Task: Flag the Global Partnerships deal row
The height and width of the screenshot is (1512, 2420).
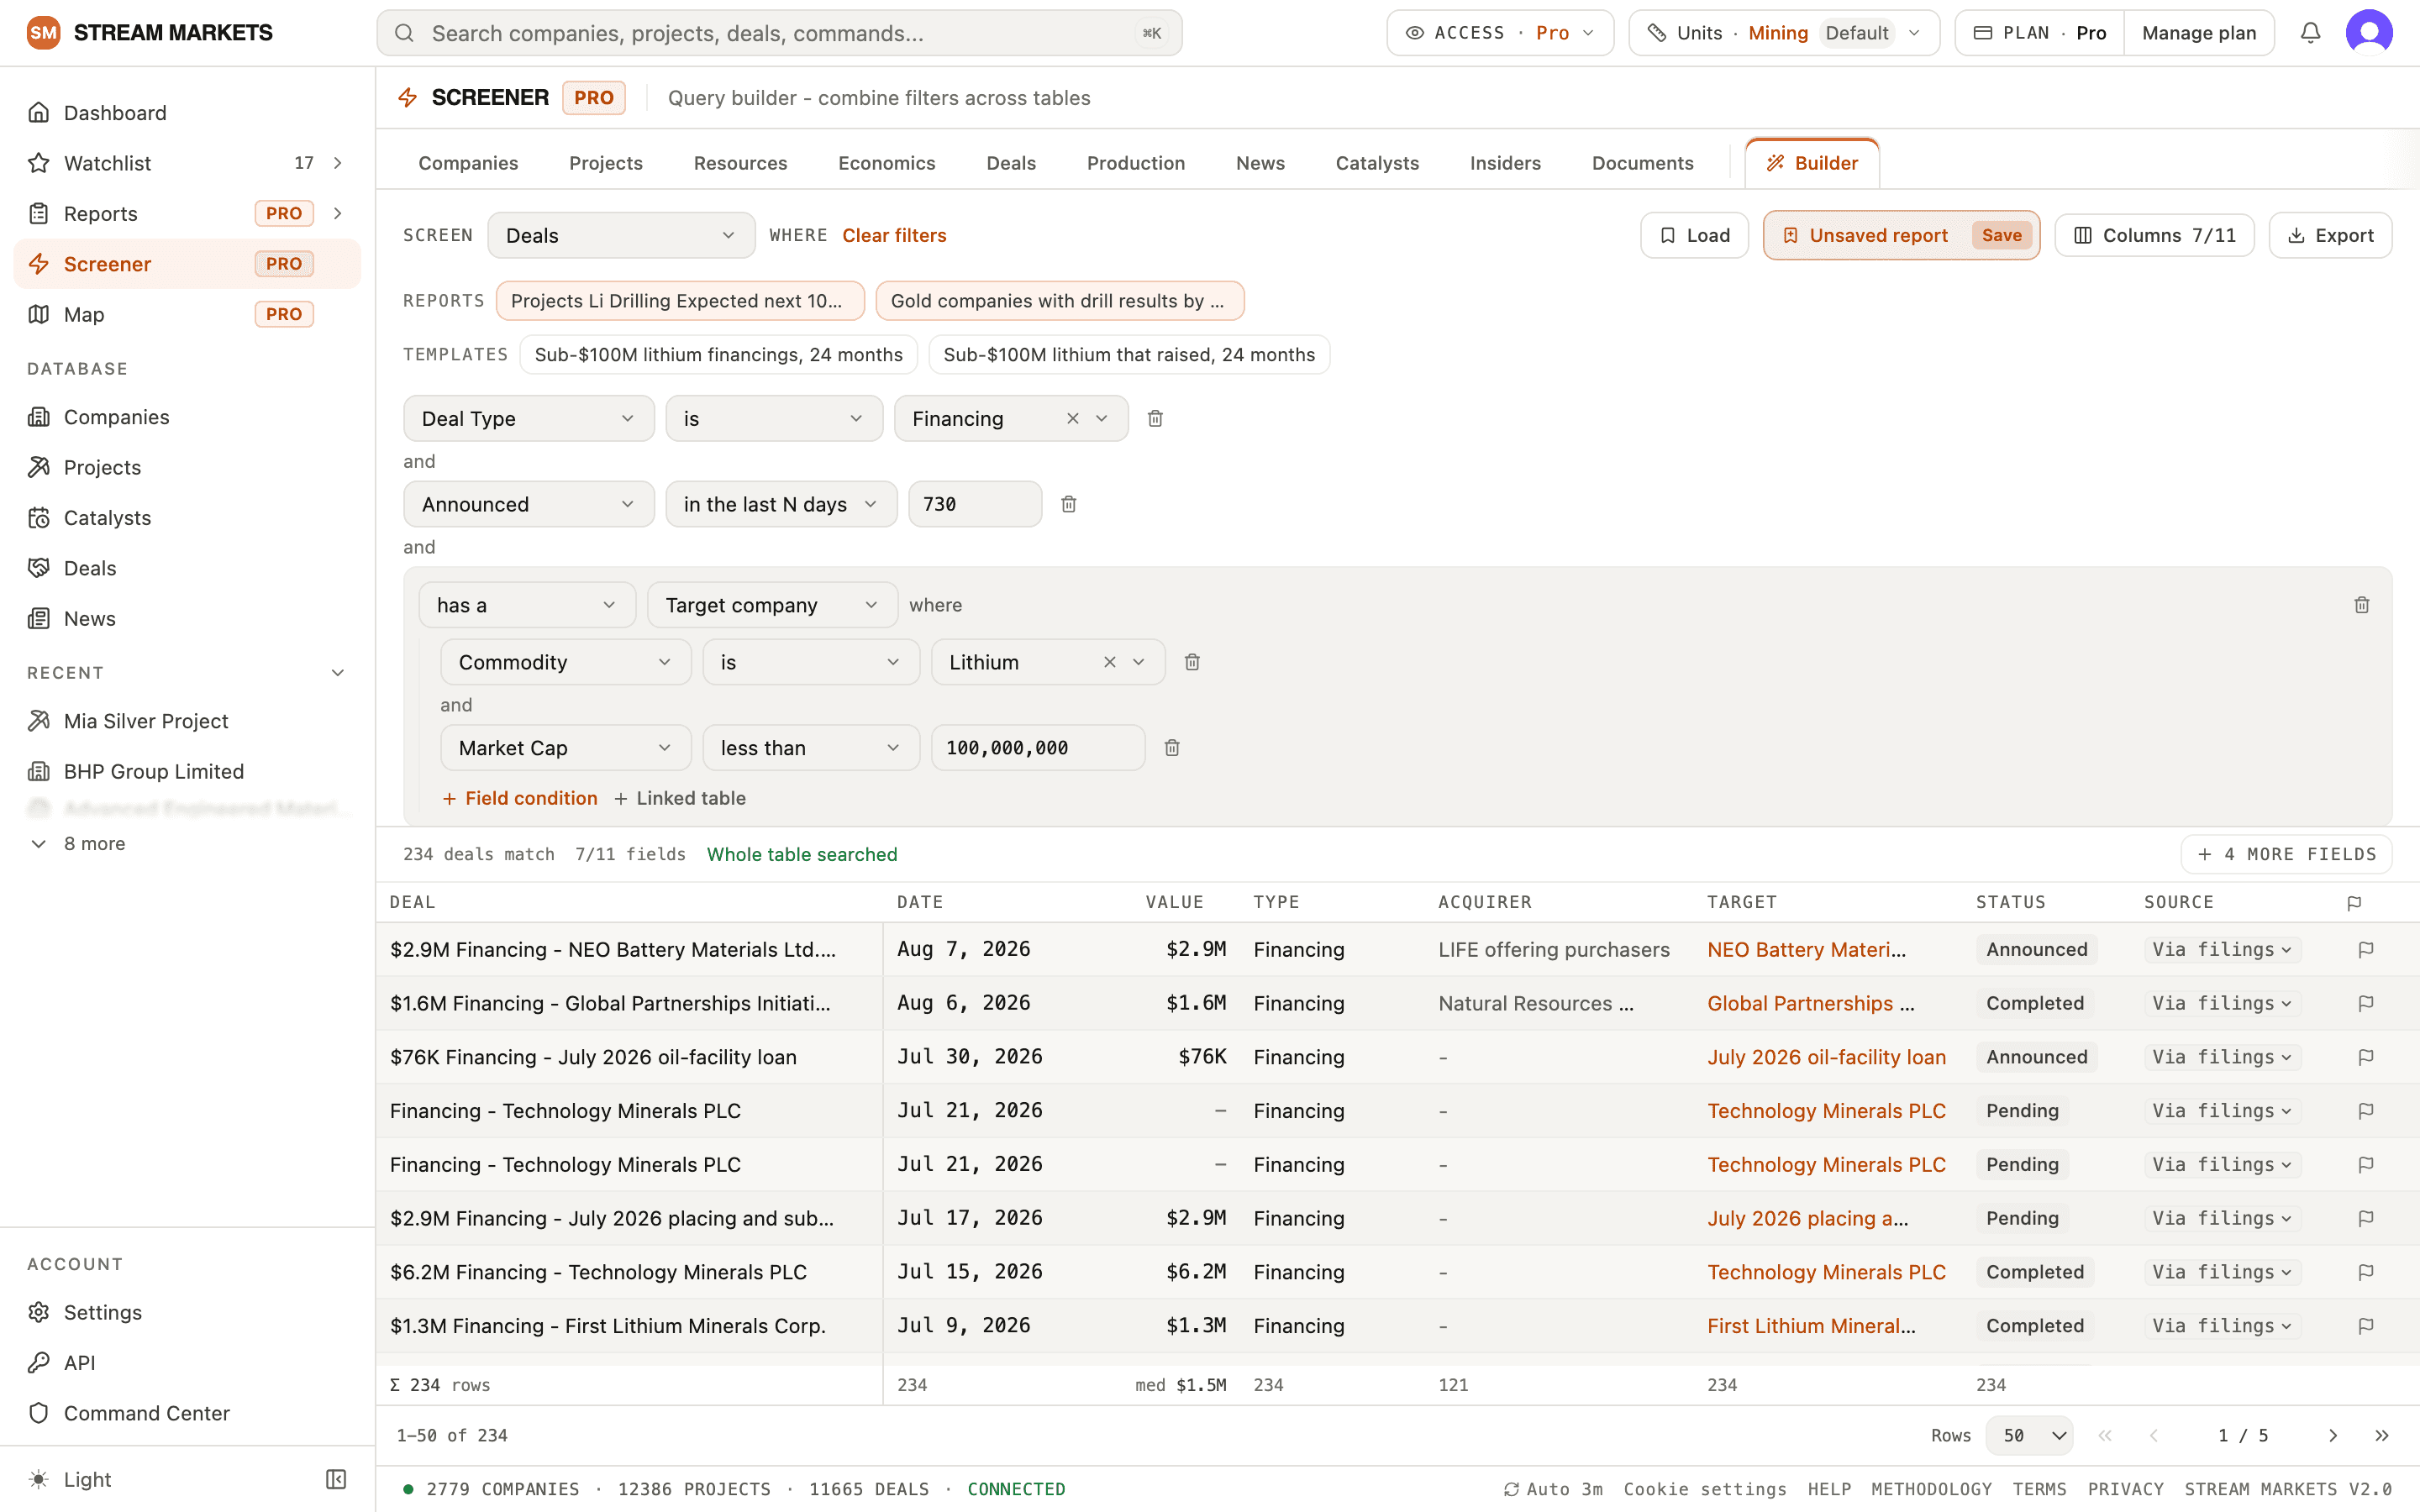Action: (x=2365, y=1003)
